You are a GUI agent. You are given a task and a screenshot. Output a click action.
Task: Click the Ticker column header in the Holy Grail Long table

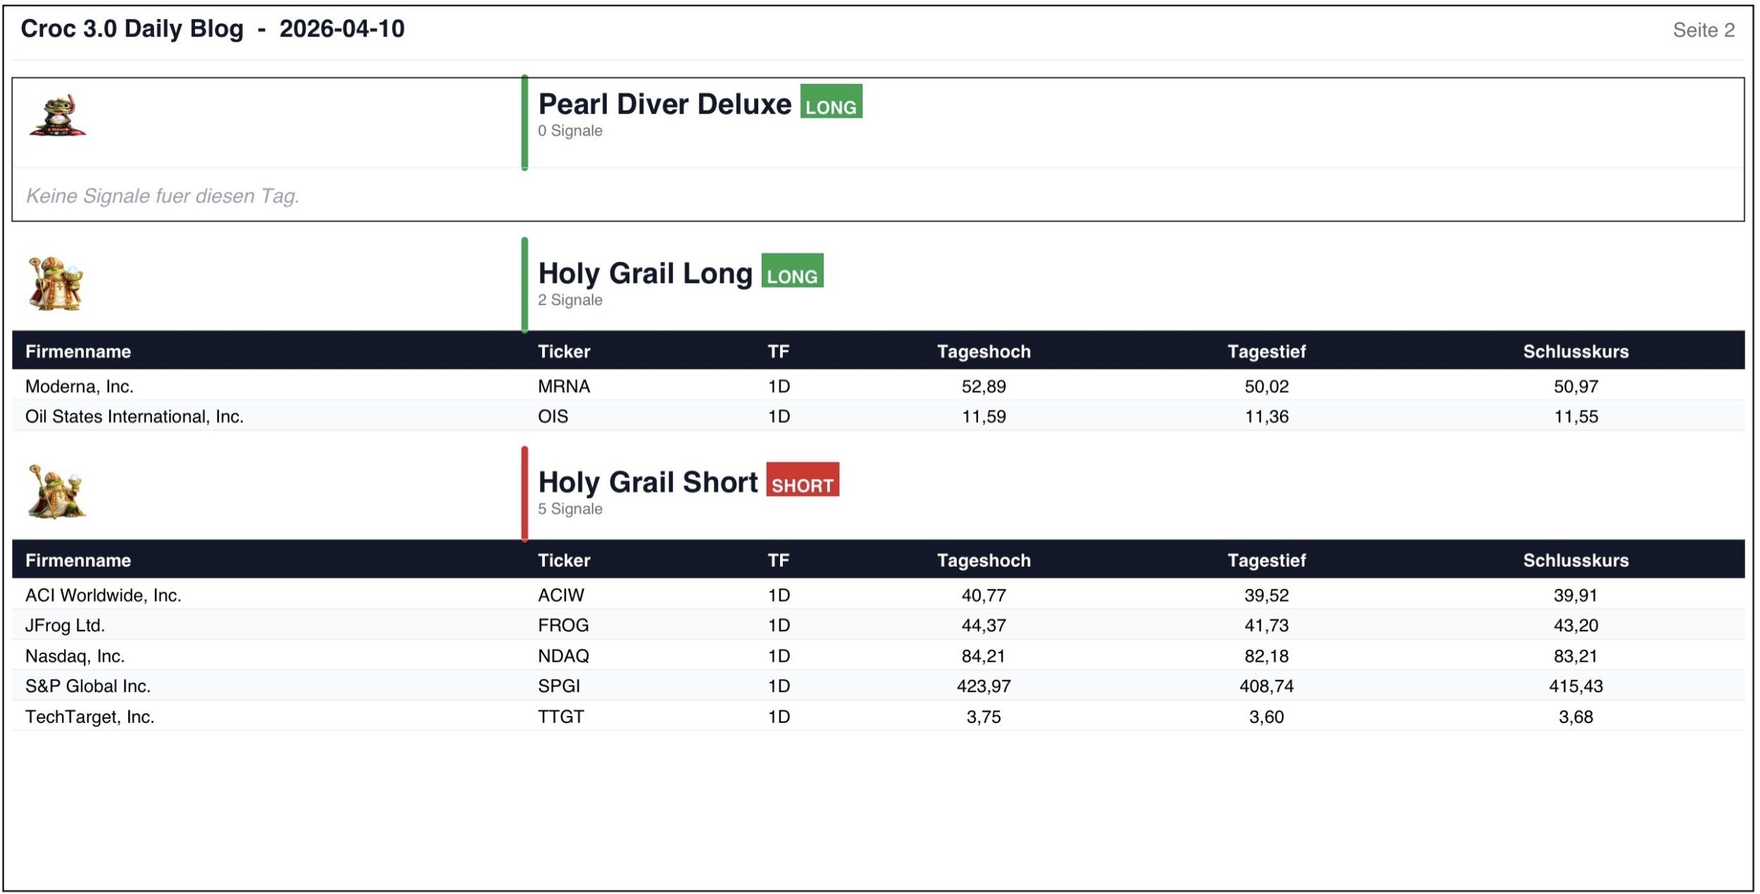(x=564, y=352)
